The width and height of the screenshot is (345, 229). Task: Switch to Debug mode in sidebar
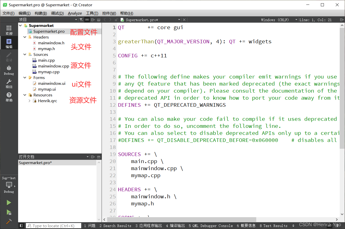tap(9, 70)
